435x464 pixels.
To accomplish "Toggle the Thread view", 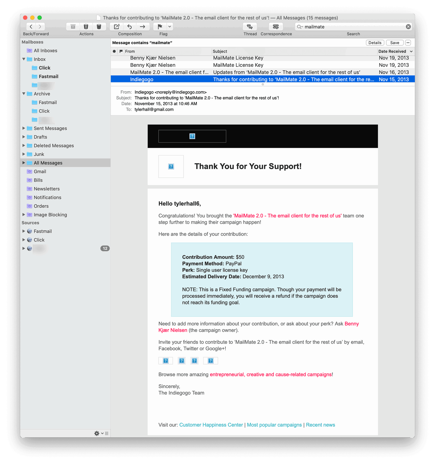I will 250,26.
